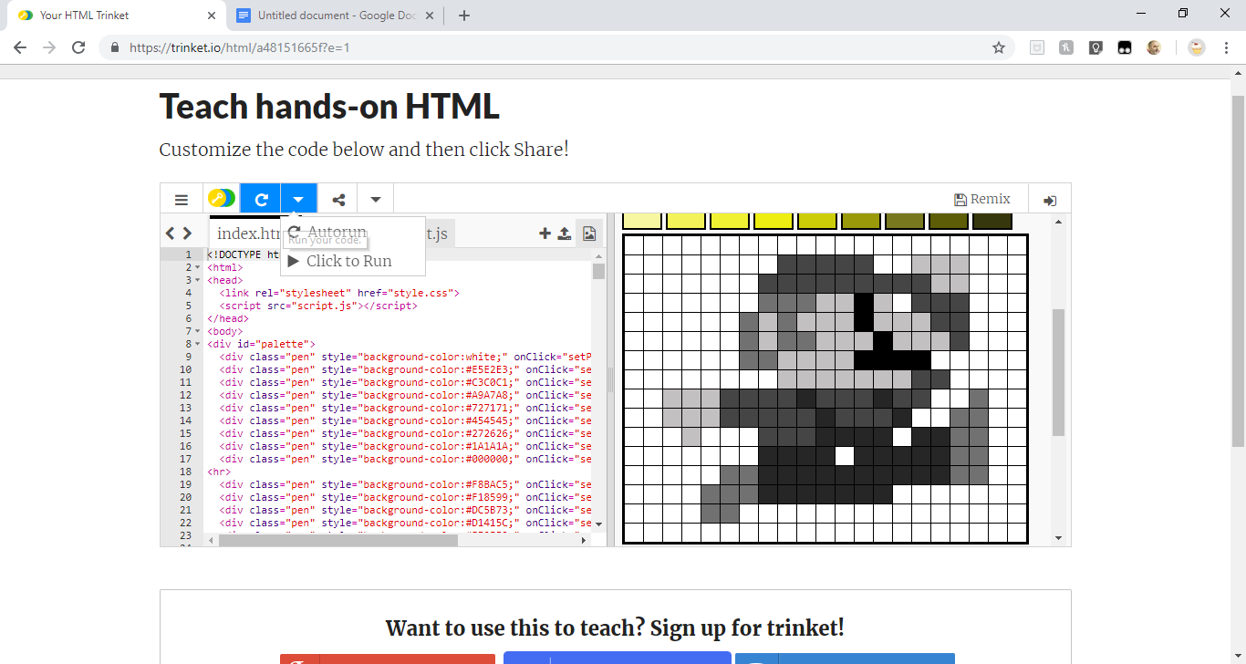Pick the brightest pure yellow pen swatch
This screenshot has width=1246, height=664.
pyautogui.click(x=773, y=222)
